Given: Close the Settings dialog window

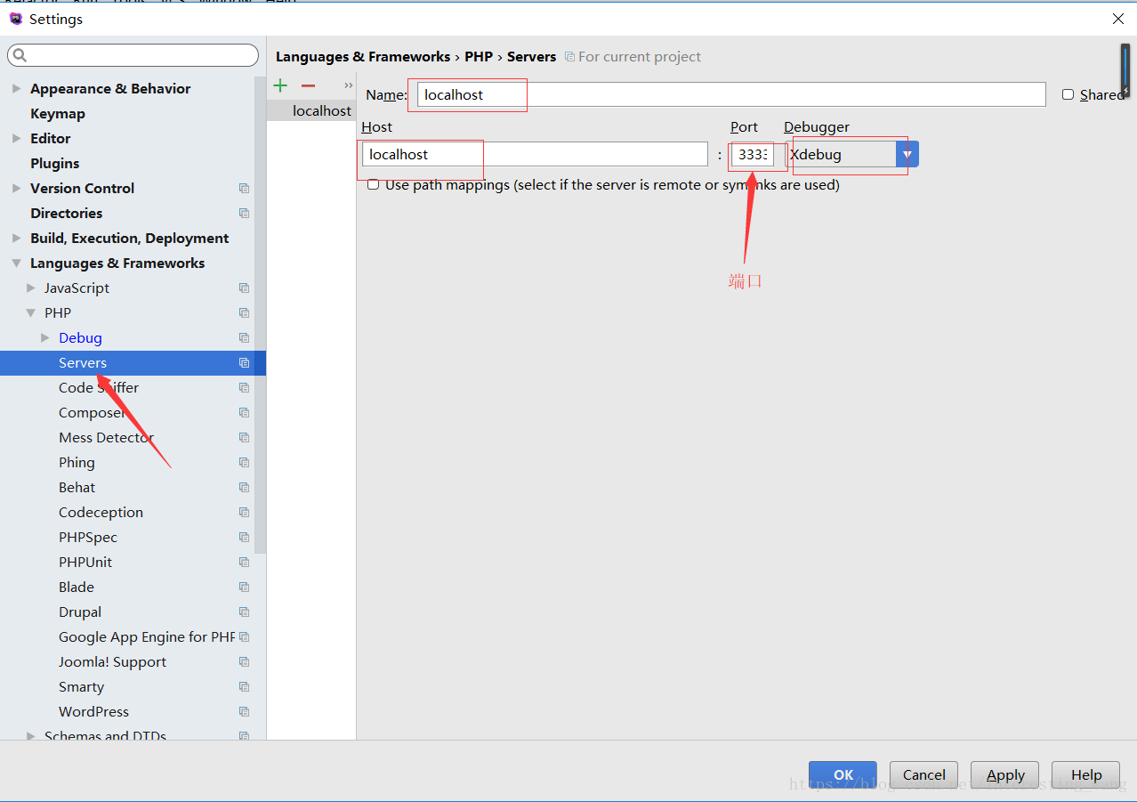Looking at the screenshot, I should pos(1118,19).
